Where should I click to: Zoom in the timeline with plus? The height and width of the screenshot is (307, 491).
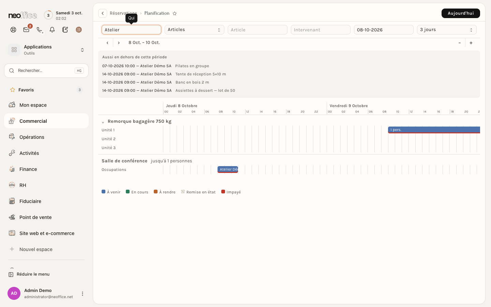[471, 43]
